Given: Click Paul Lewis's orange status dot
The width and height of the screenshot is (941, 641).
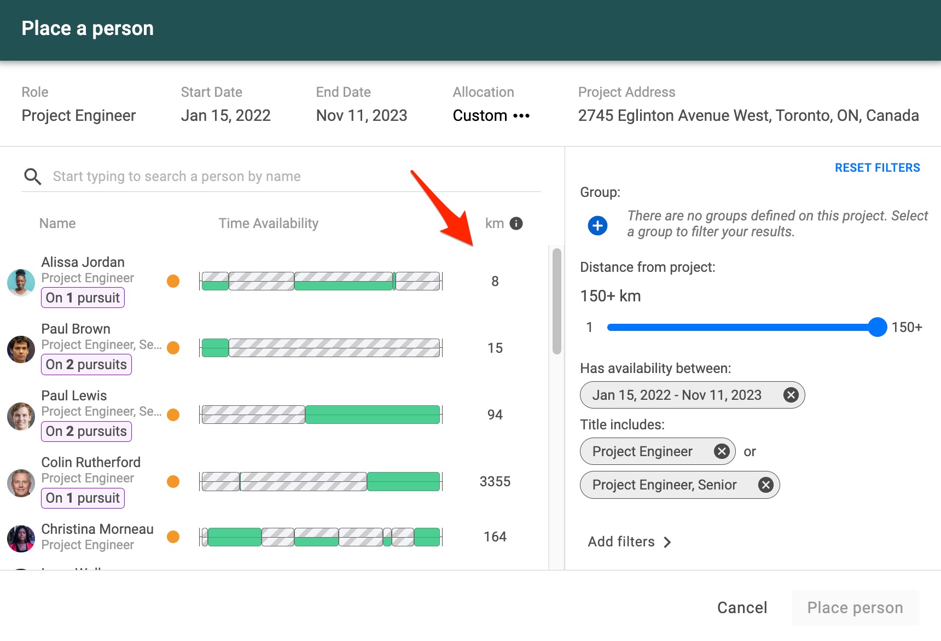Looking at the screenshot, I should coord(173,415).
